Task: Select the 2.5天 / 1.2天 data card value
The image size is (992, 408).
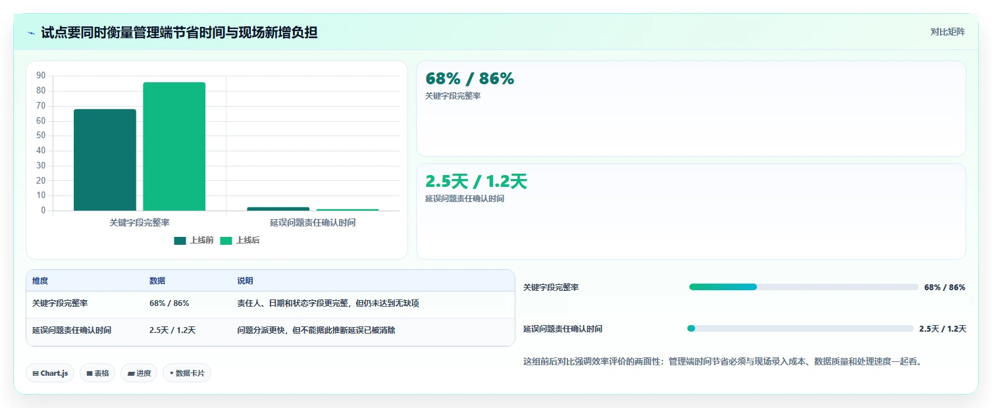Action: [x=477, y=182]
